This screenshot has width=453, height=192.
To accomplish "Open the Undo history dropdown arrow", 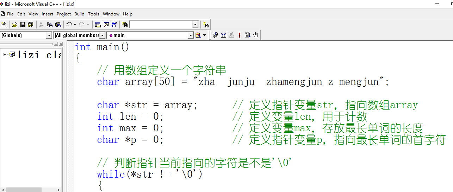I will (75, 25).
